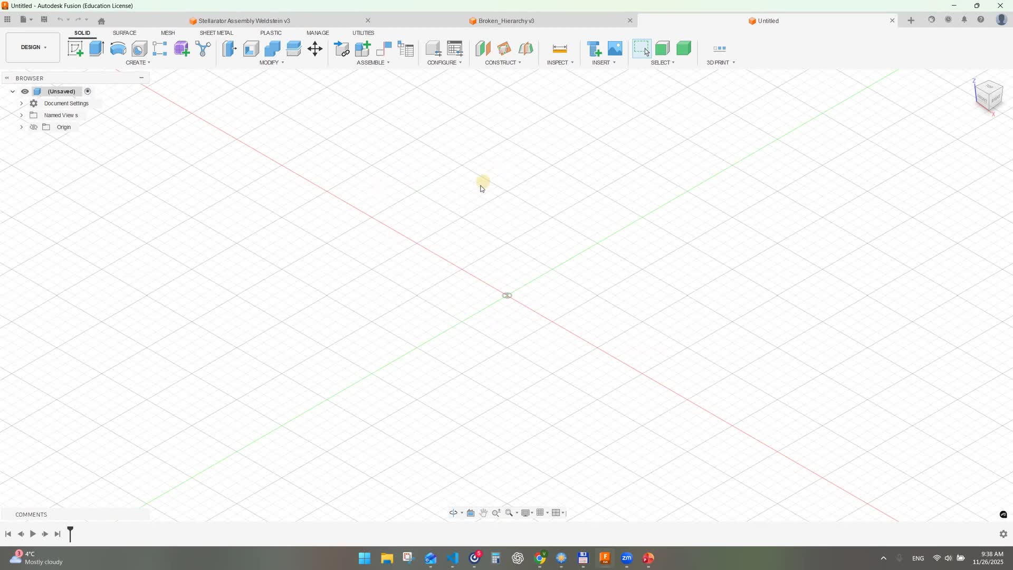Click the ViewCube in the corner
Viewport: 1013px width, 570px height.
point(988,96)
